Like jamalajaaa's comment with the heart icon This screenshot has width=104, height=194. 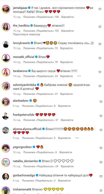(100, 9)
